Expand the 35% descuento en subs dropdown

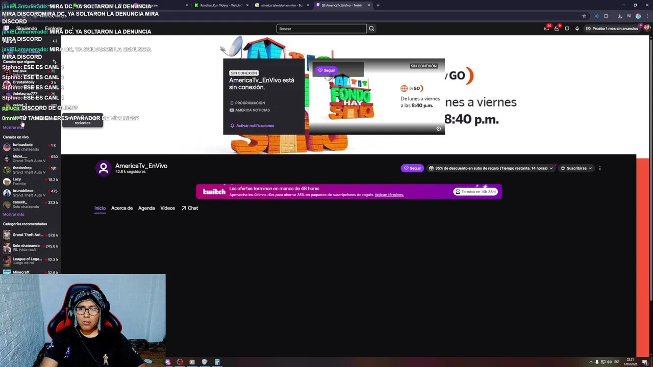[x=491, y=168]
